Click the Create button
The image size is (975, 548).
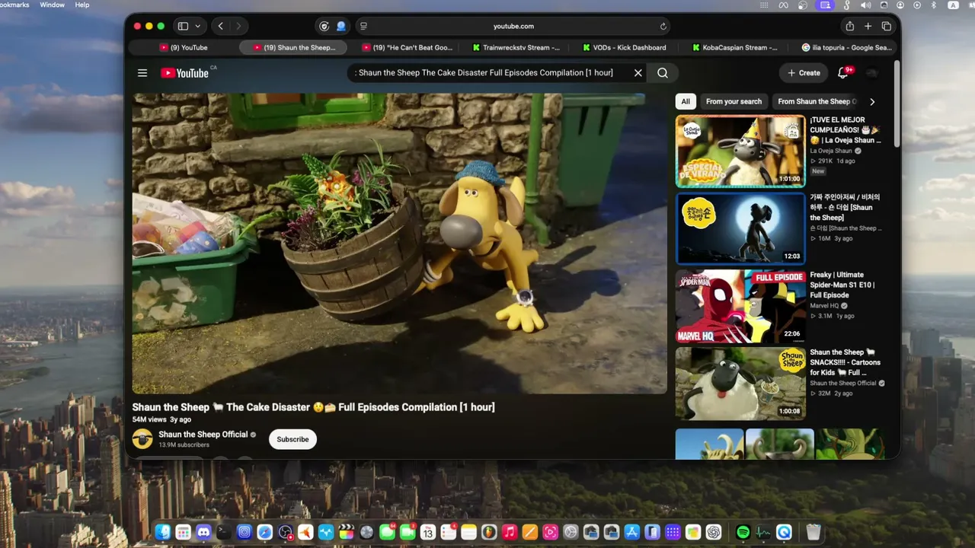804,73
